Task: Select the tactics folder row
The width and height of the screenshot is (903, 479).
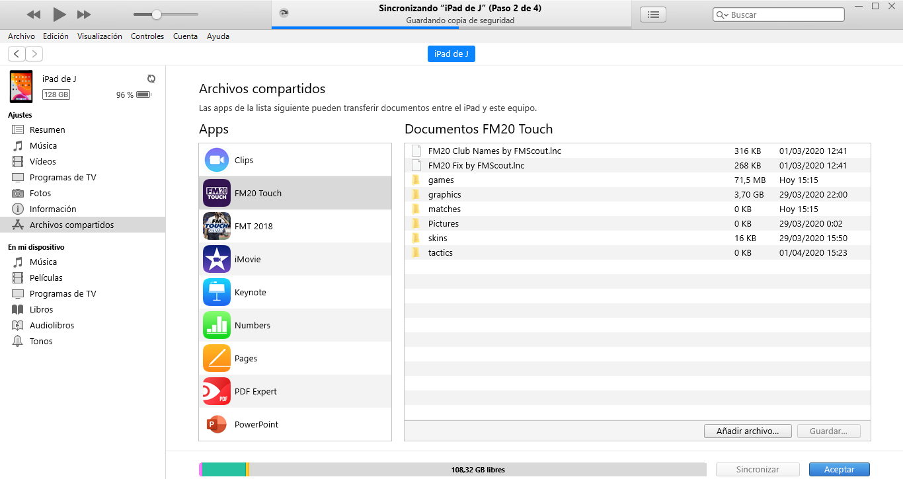Action: coord(637,252)
